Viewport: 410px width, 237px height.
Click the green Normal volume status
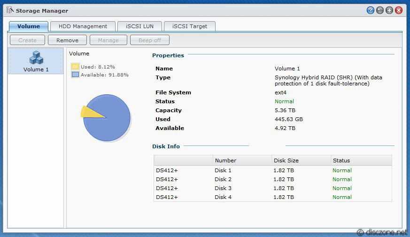click(284, 101)
